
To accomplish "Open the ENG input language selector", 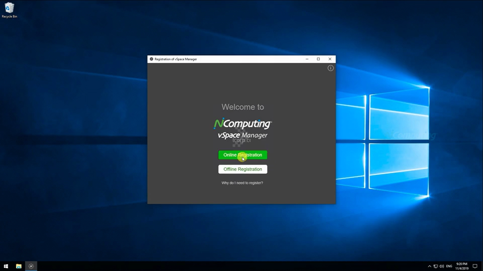I will click(449, 266).
